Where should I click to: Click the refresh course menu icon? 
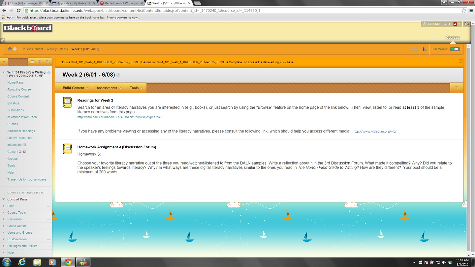click(x=40, y=62)
